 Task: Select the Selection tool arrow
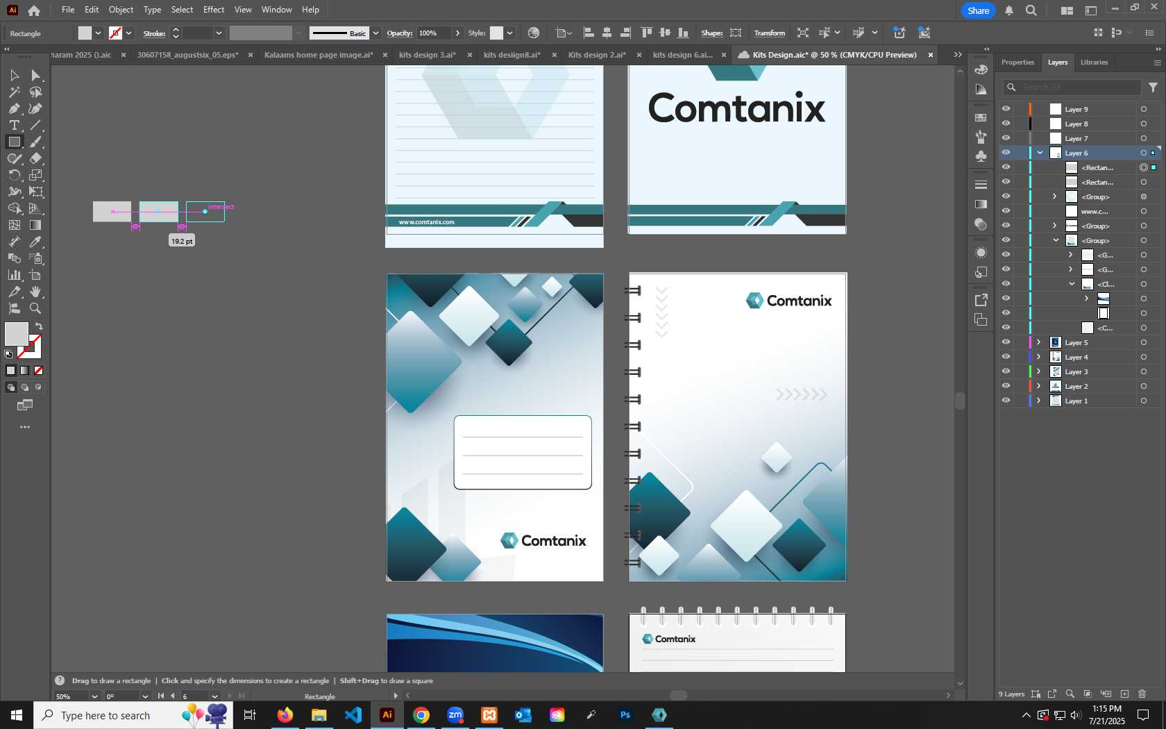[x=14, y=75]
